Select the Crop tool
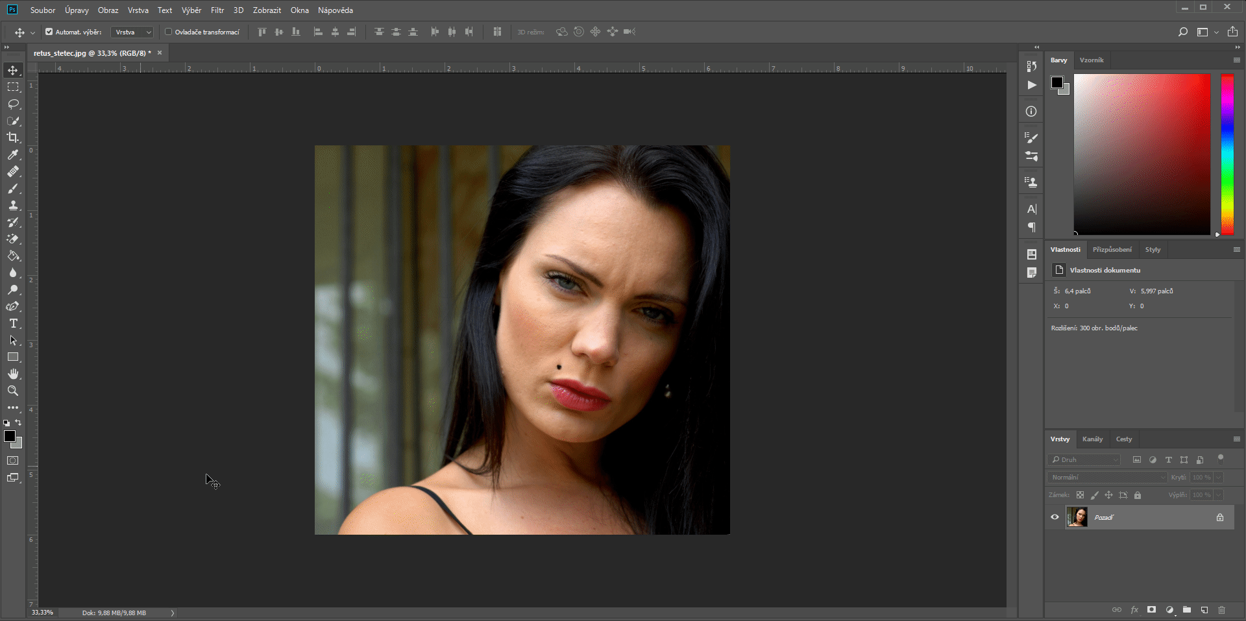 pyautogui.click(x=13, y=138)
